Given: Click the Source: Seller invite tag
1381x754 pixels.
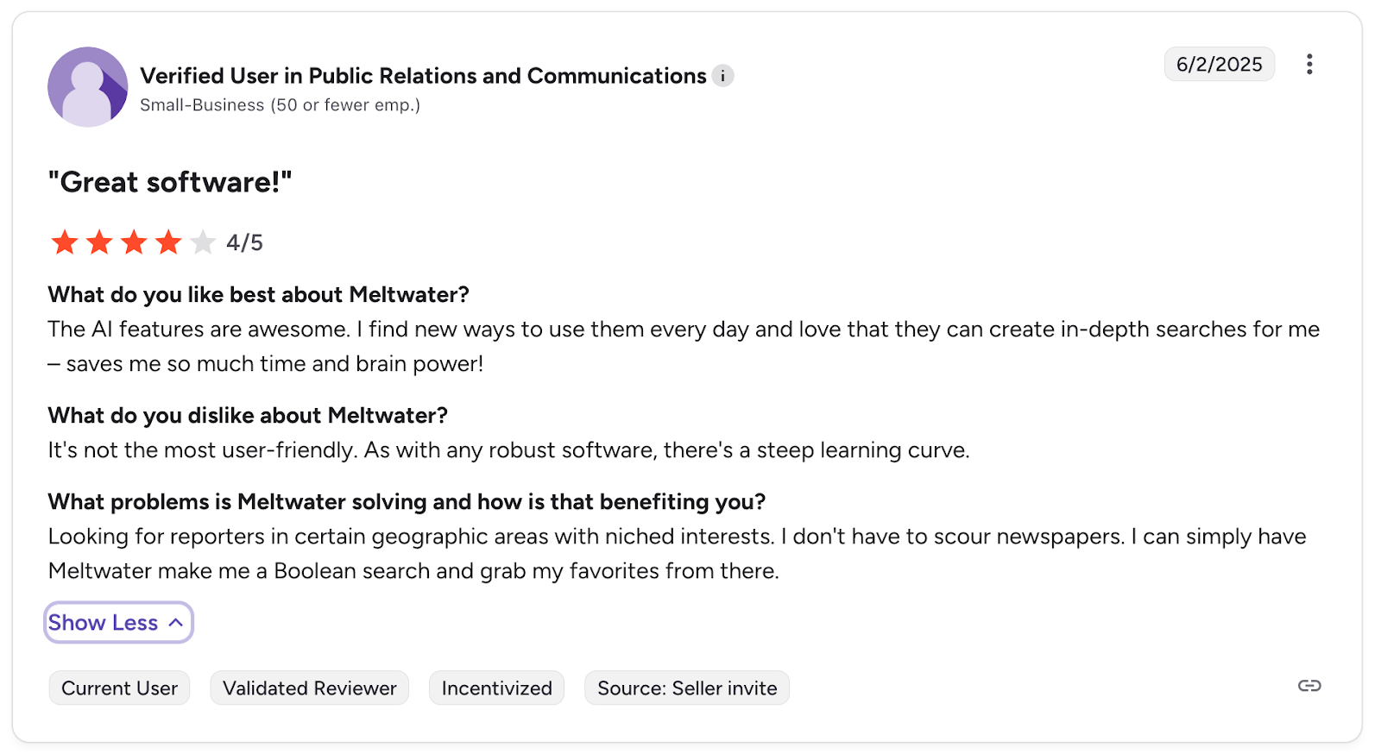Looking at the screenshot, I should (687, 688).
